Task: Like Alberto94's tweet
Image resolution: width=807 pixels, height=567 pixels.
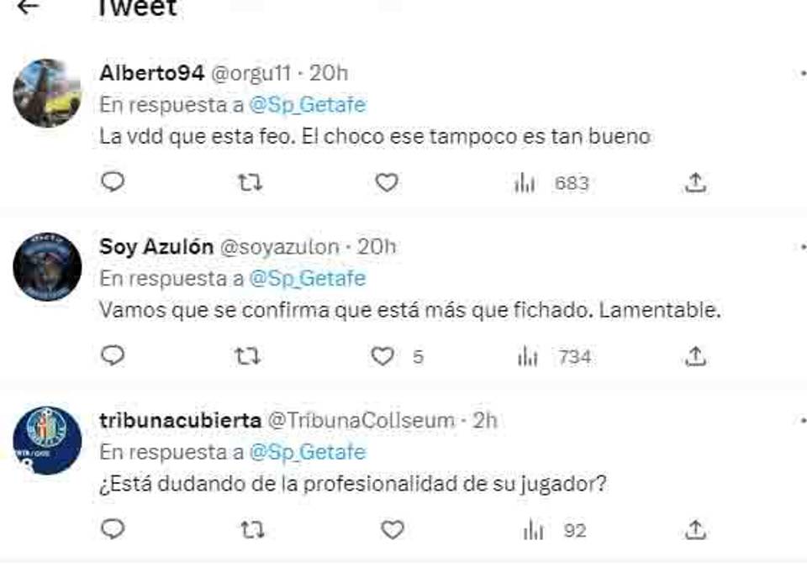Action: pos(386,182)
